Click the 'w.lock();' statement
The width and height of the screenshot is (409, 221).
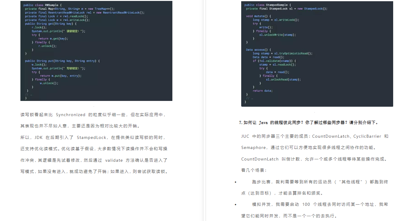[39, 64]
